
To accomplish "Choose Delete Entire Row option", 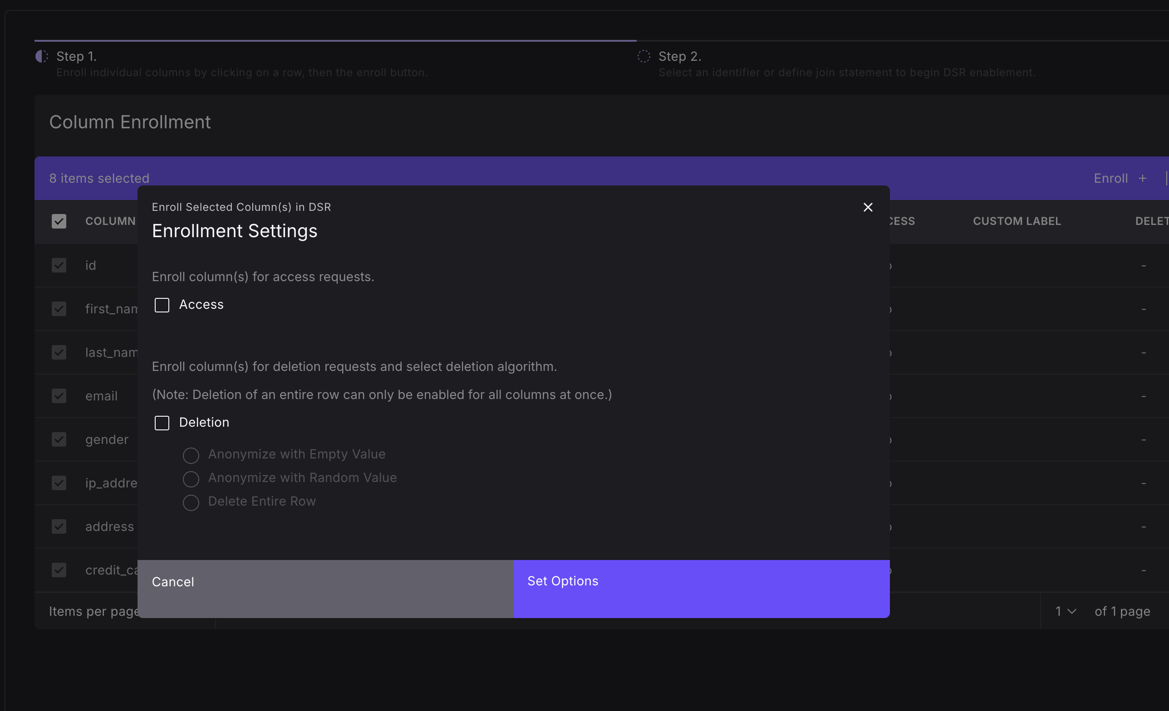I will tap(191, 502).
